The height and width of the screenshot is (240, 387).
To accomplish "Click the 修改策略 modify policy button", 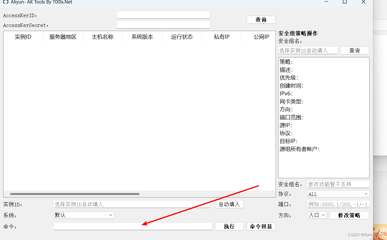I will tap(349, 215).
